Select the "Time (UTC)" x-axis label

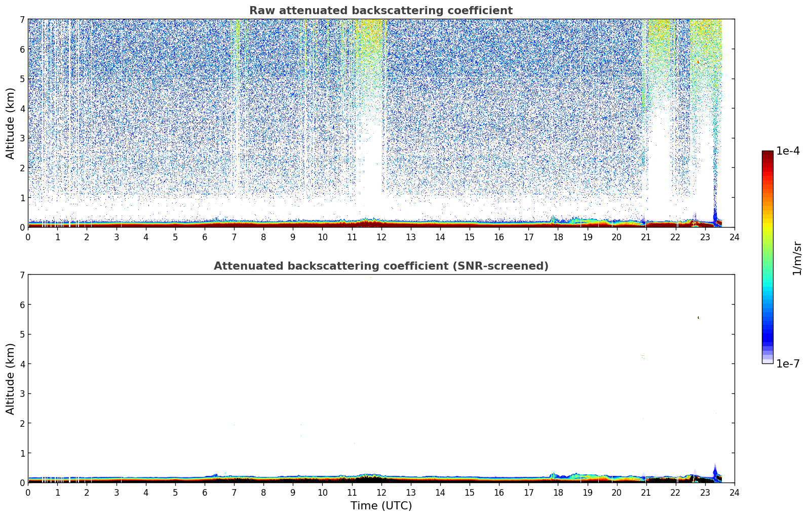click(x=381, y=506)
